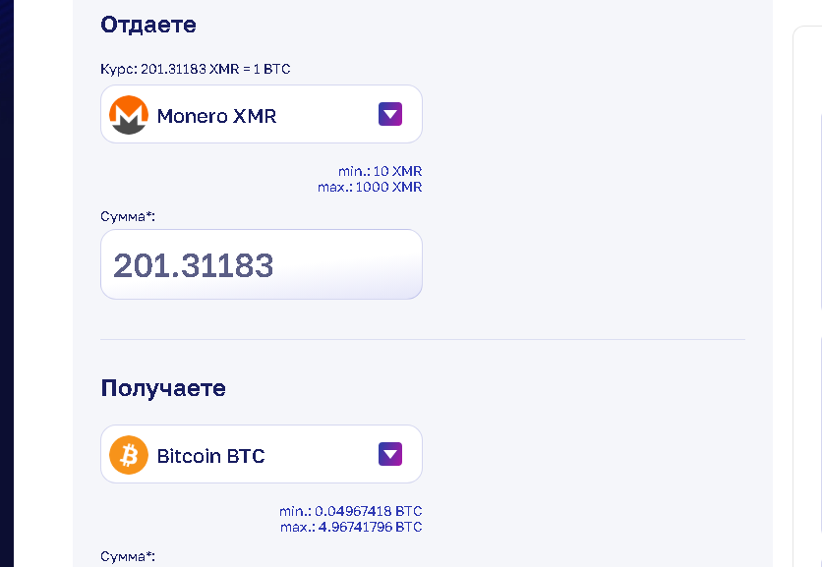Click the orange Monero logo icon
Screen dimensions: 822x567
pyautogui.click(x=129, y=115)
